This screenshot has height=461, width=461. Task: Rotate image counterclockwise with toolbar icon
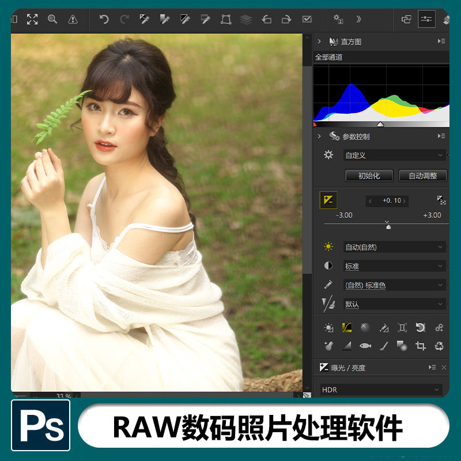coord(266,20)
